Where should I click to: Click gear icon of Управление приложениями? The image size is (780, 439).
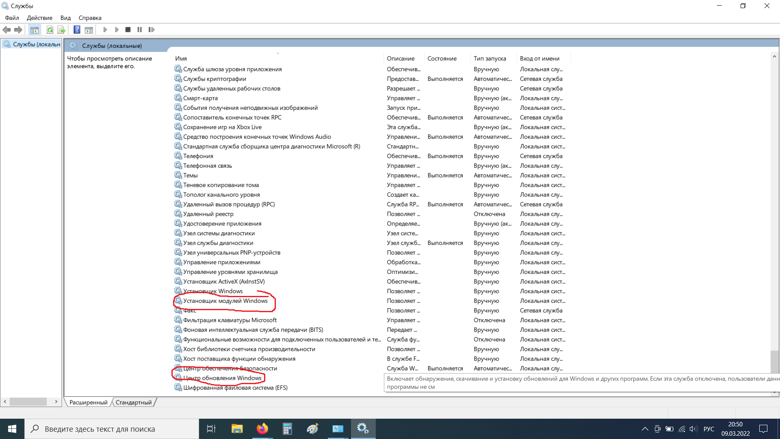(x=178, y=262)
